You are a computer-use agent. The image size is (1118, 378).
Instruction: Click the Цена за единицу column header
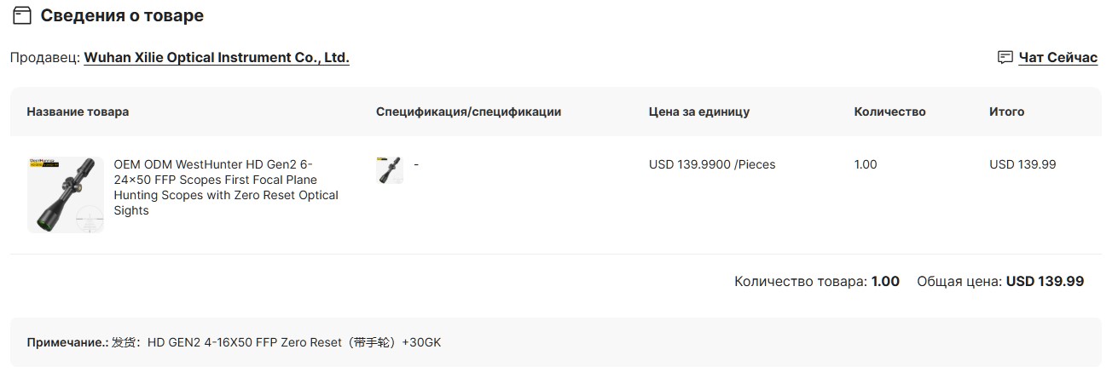coord(699,112)
